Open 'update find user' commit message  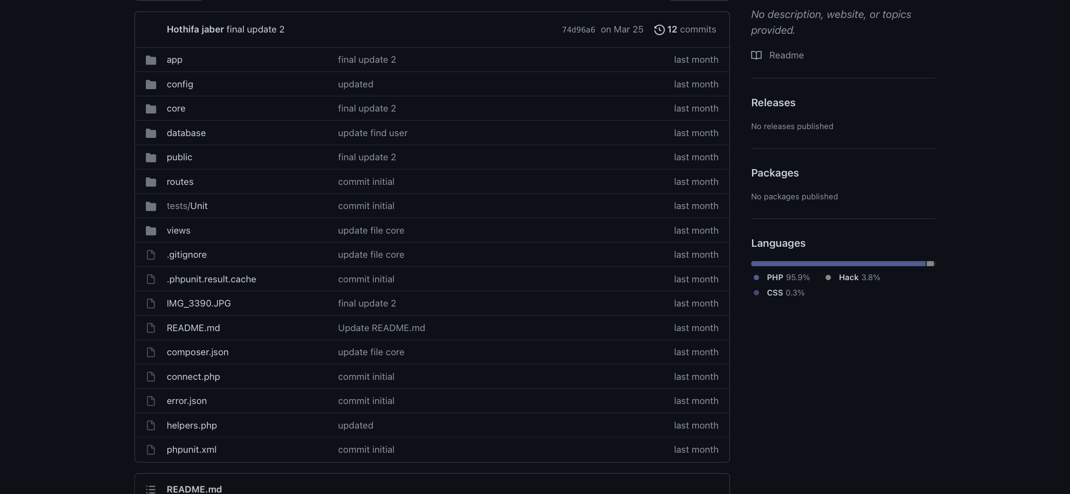372,133
